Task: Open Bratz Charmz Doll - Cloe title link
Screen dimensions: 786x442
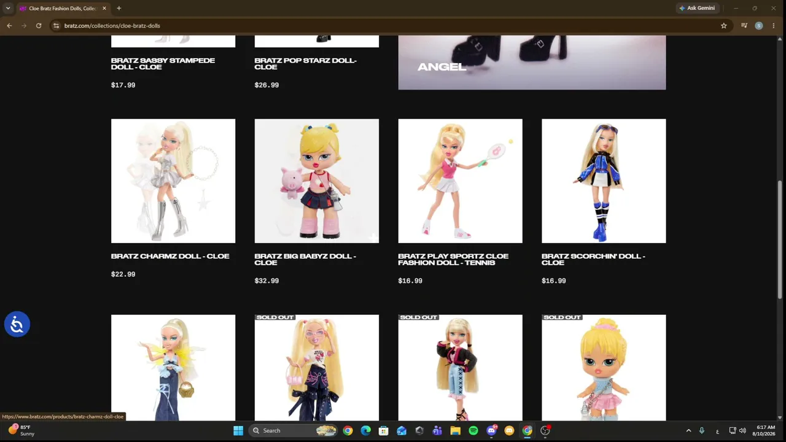Action: pos(170,256)
